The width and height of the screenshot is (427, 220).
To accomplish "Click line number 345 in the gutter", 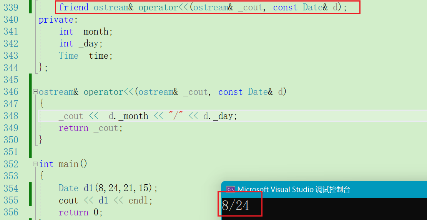I will pos(11,80).
